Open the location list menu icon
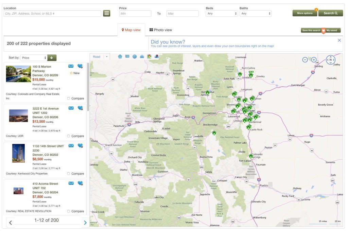The image size is (348, 231). click(106, 13)
